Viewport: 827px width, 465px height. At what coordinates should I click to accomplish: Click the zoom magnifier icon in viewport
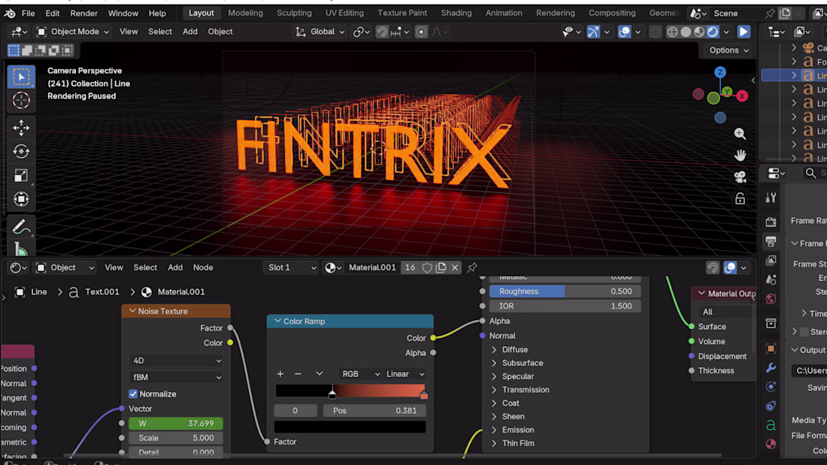click(740, 134)
